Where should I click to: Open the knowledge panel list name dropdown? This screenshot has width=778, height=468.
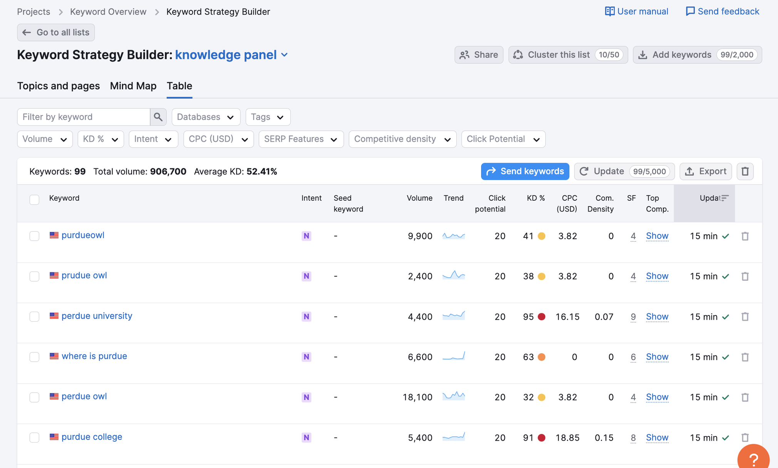(x=285, y=55)
